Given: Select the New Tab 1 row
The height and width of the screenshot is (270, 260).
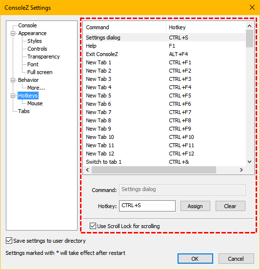Looking at the screenshot, I should point(165,62).
